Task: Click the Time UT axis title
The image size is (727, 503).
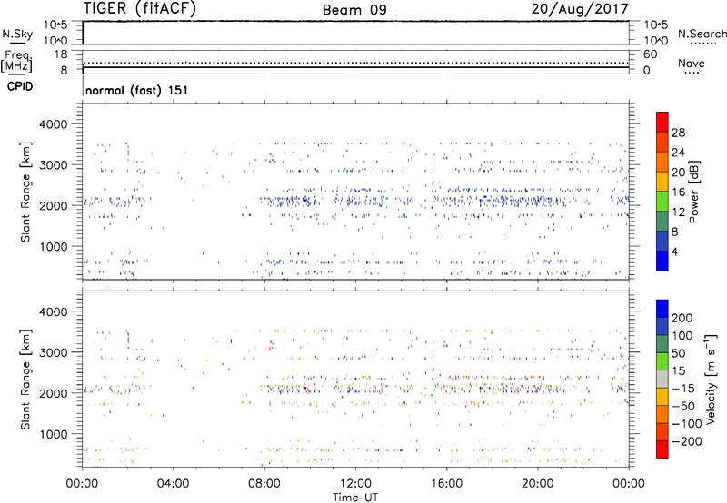Action: point(355,498)
